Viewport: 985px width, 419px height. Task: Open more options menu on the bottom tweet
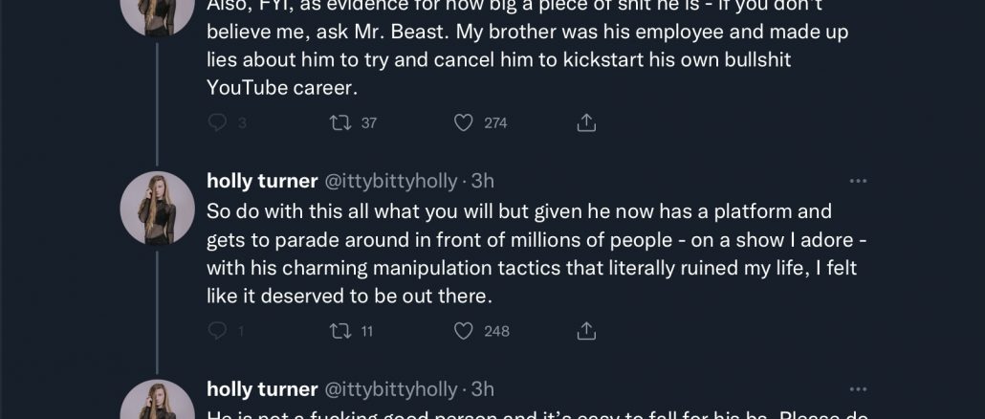click(858, 389)
